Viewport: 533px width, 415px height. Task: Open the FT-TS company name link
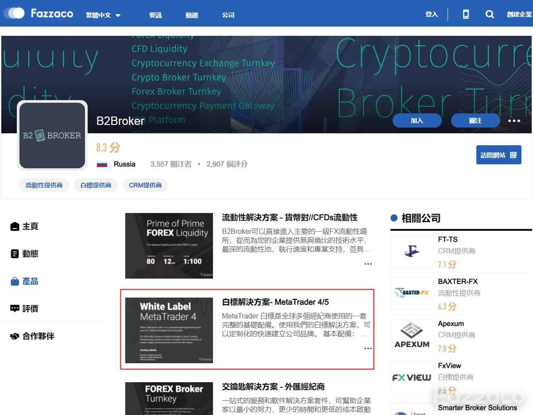pos(448,239)
